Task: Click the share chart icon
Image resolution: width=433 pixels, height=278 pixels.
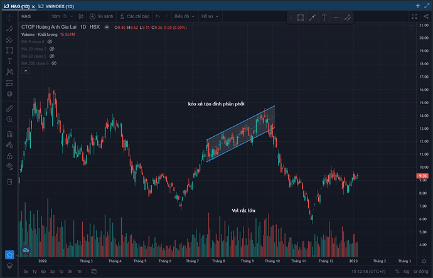Action: click(x=426, y=16)
